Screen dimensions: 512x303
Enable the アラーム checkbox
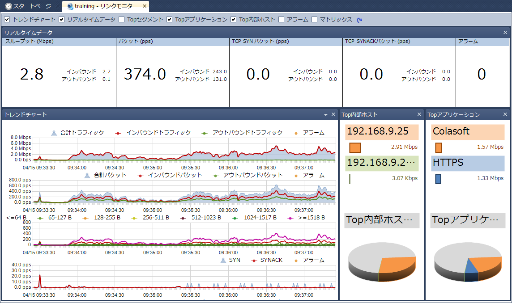click(281, 20)
